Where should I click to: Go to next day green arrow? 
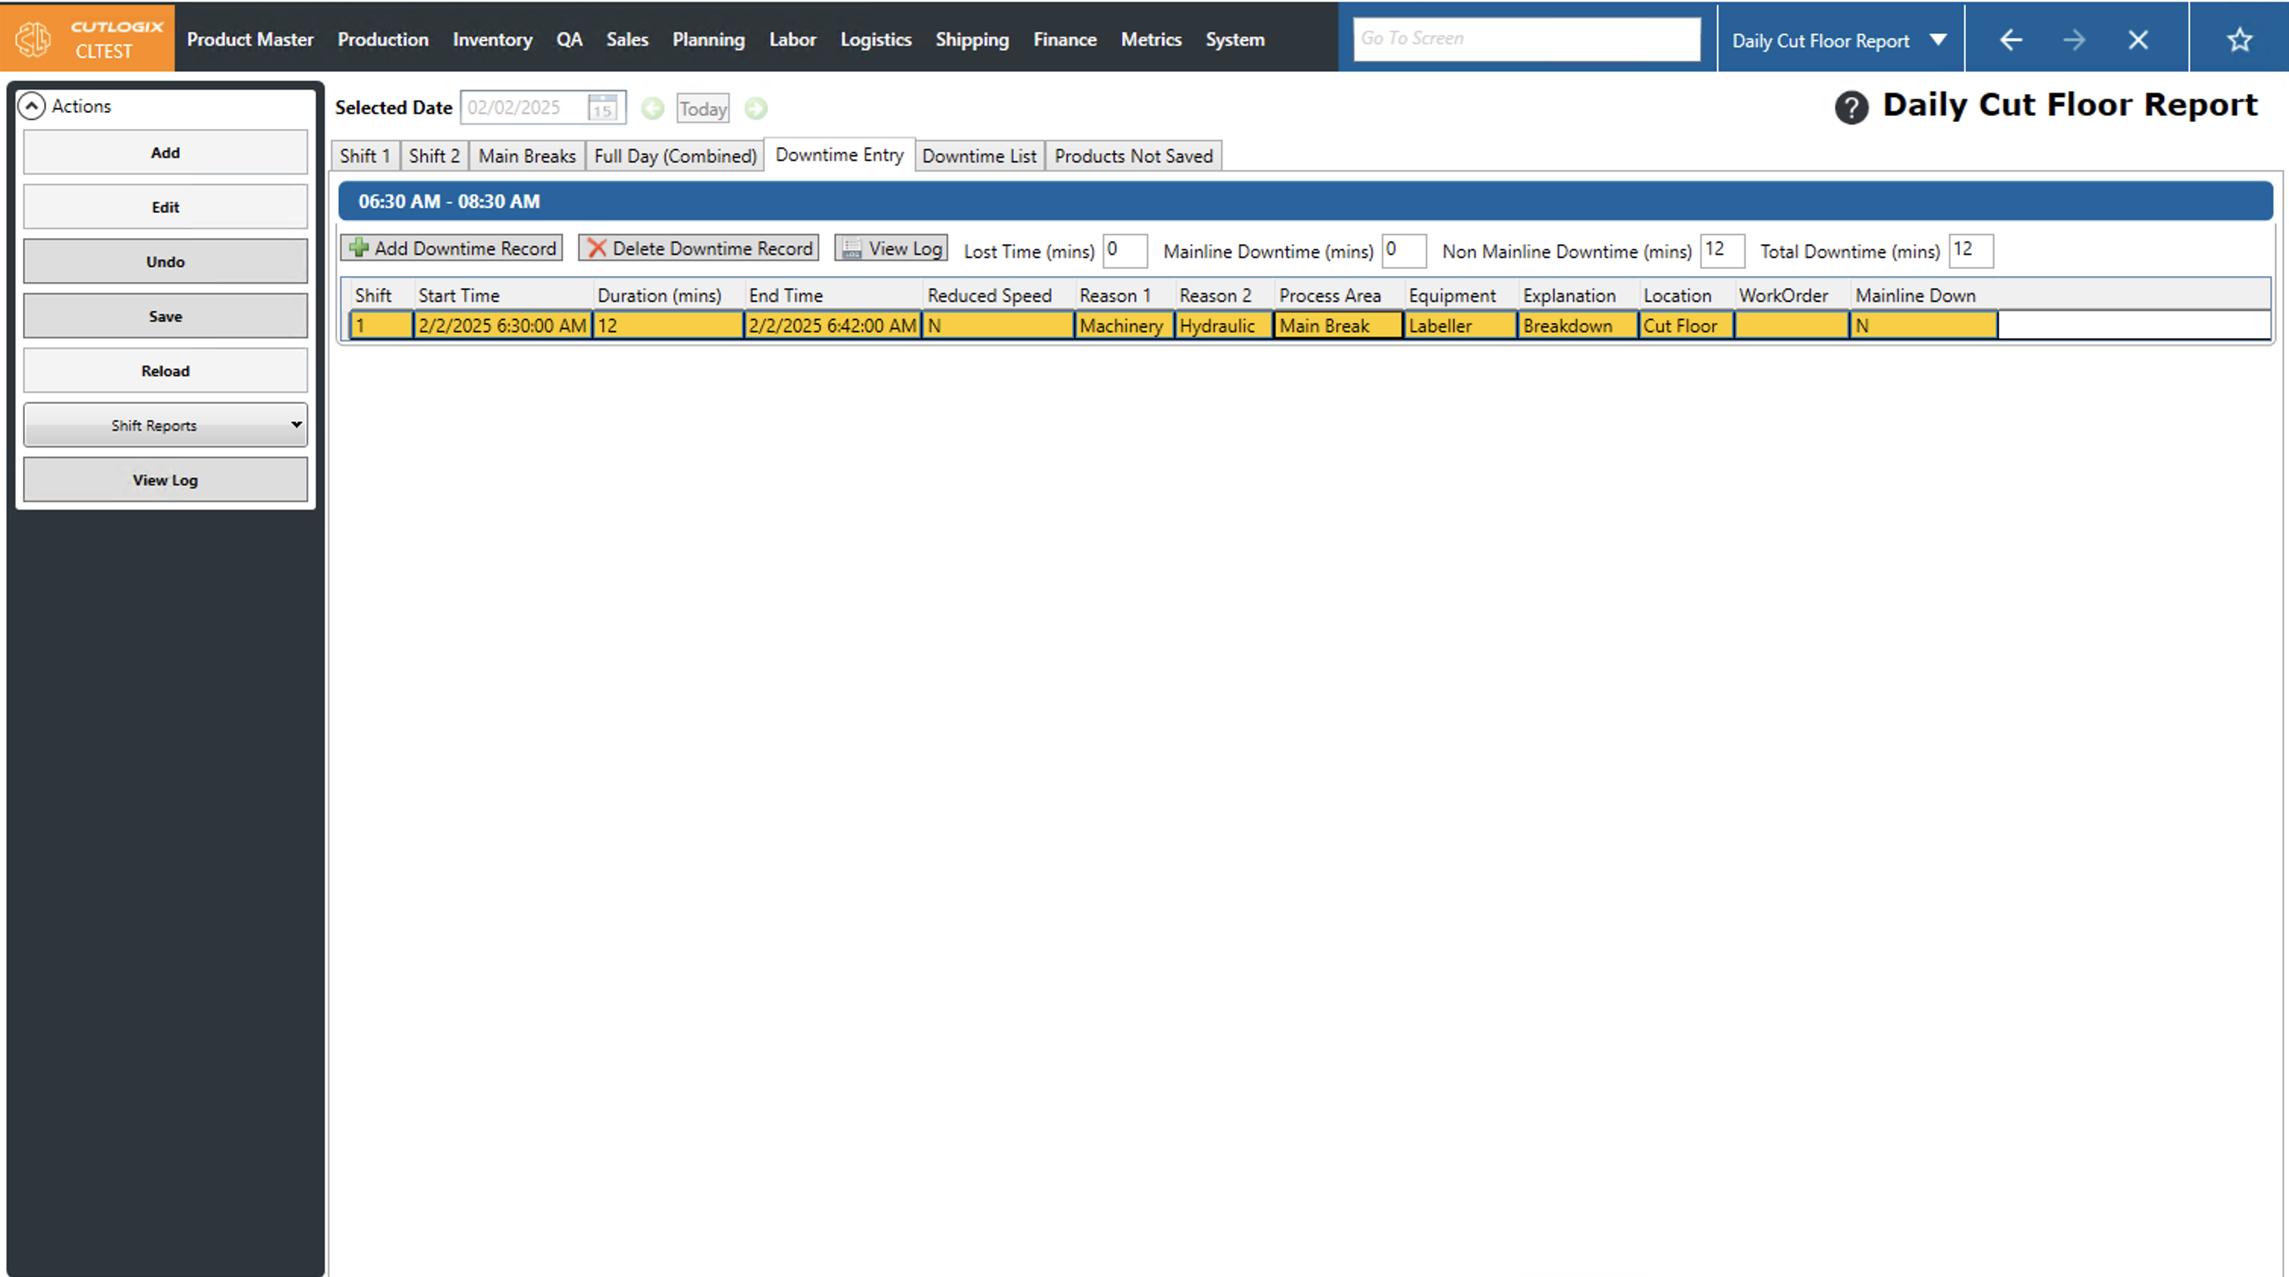tap(755, 108)
